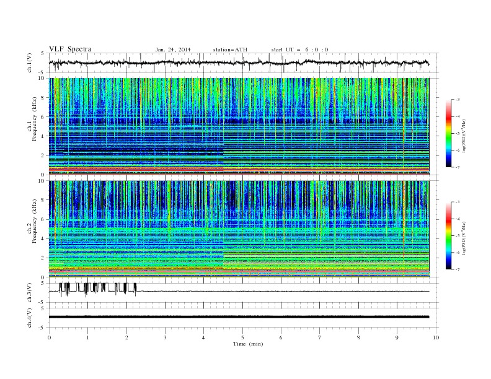
Task: Click the upper color bar for ch.1 PSD
Action: [x=448, y=133]
